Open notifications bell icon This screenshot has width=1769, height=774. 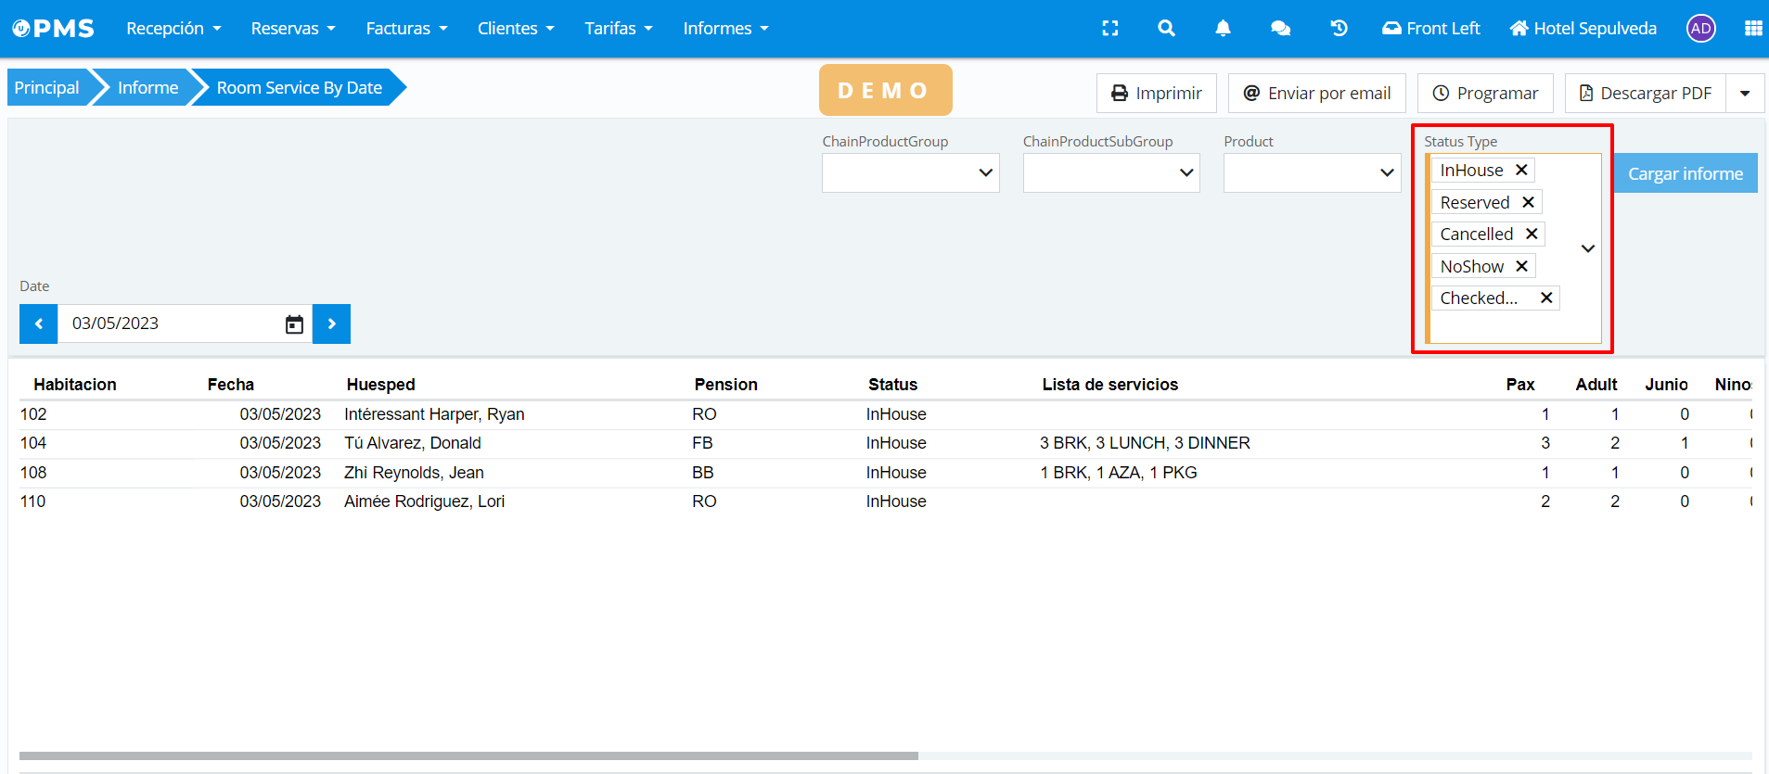coord(1223,29)
